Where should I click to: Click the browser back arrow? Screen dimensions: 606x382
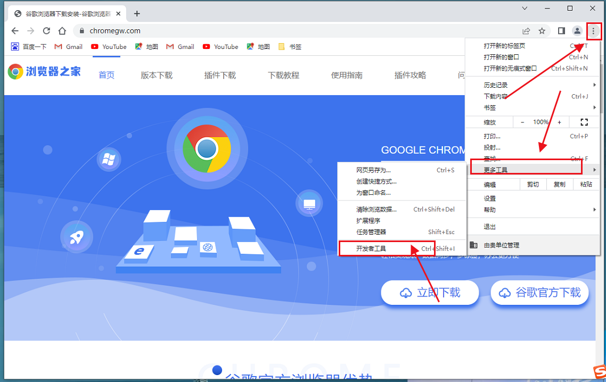[x=15, y=31]
